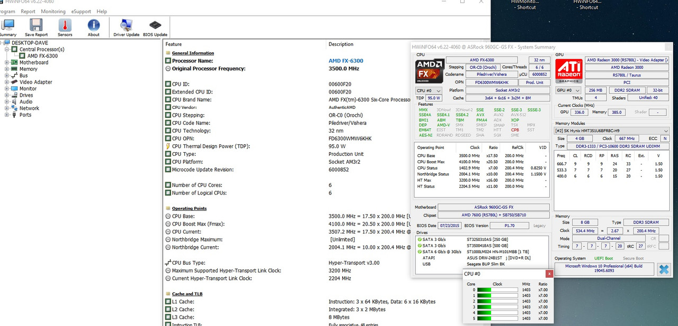Select Audio in the tree
Screen dimensions: 678x326
click(x=26, y=101)
